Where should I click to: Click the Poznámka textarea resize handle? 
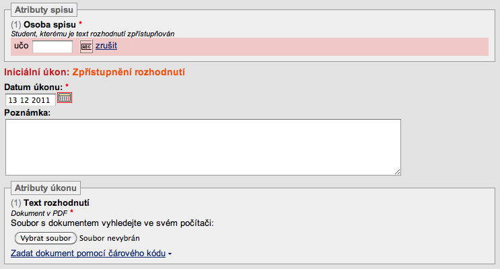397,172
